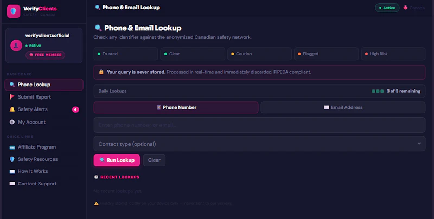Click the Phone Lookup magnifier icon in sidebar
This screenshot has width=434, height=219.
pyautogui.click(x=12, y=85)
